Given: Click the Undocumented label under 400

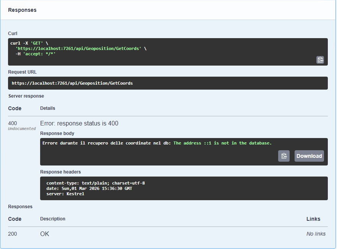Looking at the screenshot, I should [22, 129].
